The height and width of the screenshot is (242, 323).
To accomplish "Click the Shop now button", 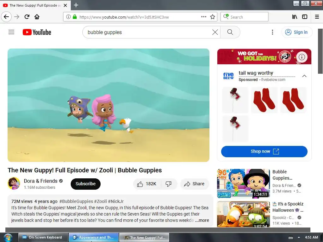I will [x=264, y=152].
